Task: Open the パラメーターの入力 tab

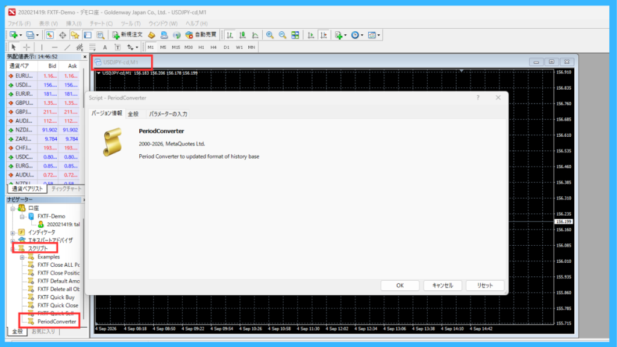Action: pos(168,114)
